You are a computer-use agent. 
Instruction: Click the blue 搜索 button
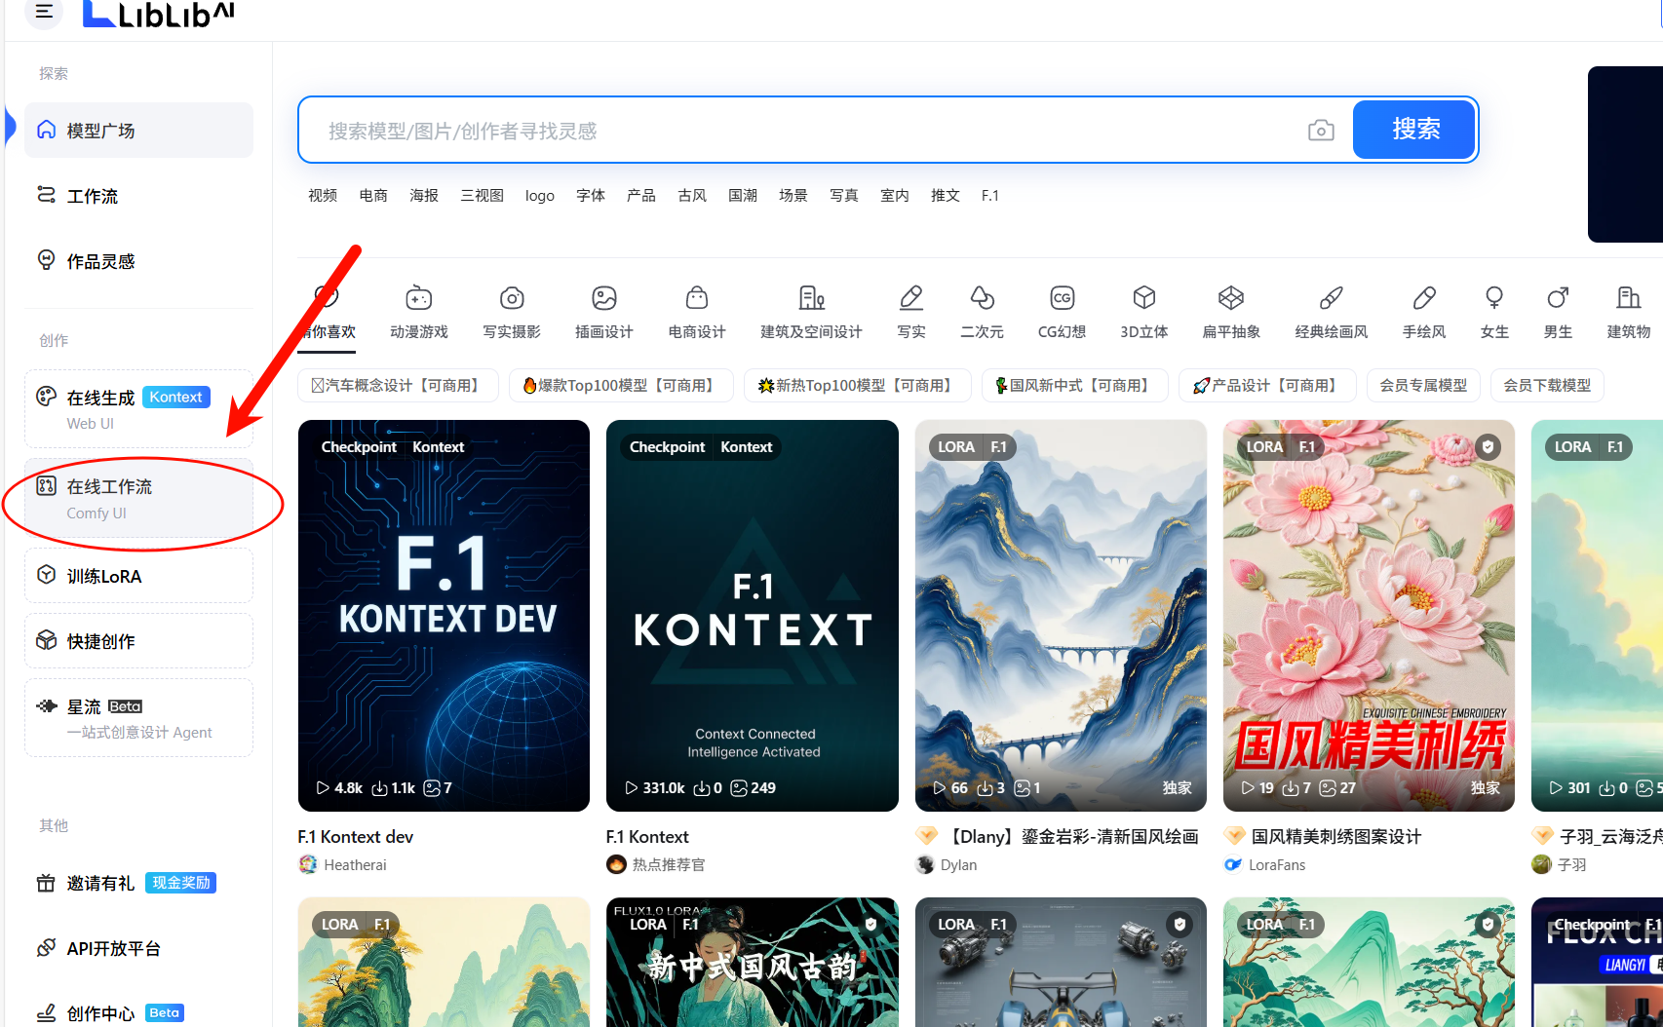point(1414,130)
